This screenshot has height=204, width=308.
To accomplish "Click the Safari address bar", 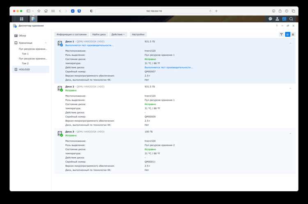I will pos(154,11).
